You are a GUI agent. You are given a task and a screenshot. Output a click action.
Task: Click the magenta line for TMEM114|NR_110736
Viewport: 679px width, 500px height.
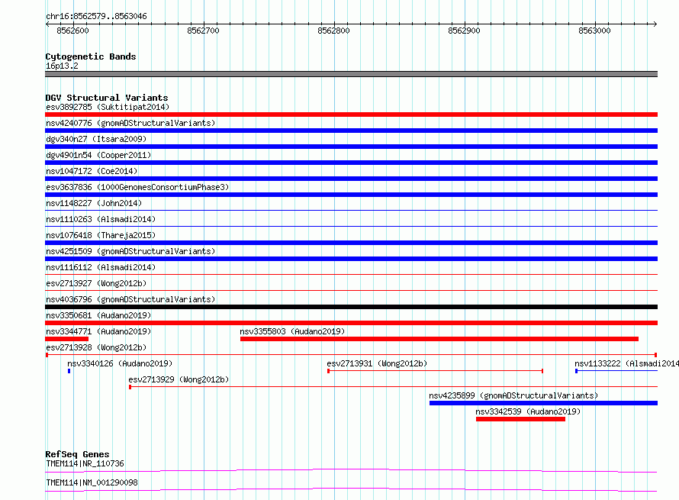click(x=351, y=470)
